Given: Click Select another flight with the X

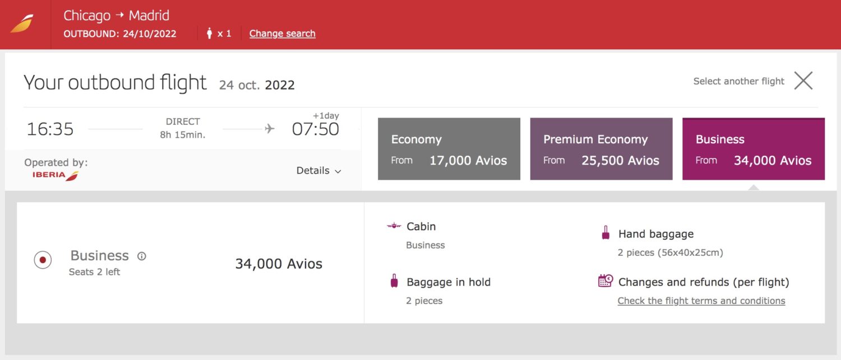Looking at the screenshot, I should (803, 81).
